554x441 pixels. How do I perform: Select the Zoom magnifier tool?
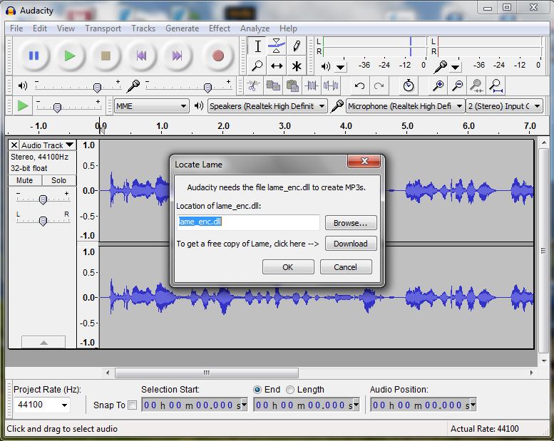[257, 66]
